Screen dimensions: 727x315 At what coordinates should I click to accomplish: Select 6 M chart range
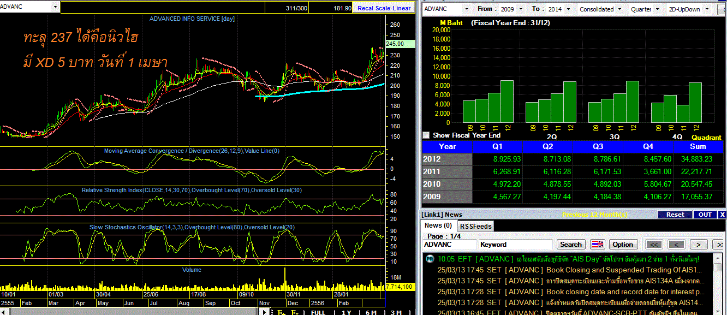click(x=371, y=312)
